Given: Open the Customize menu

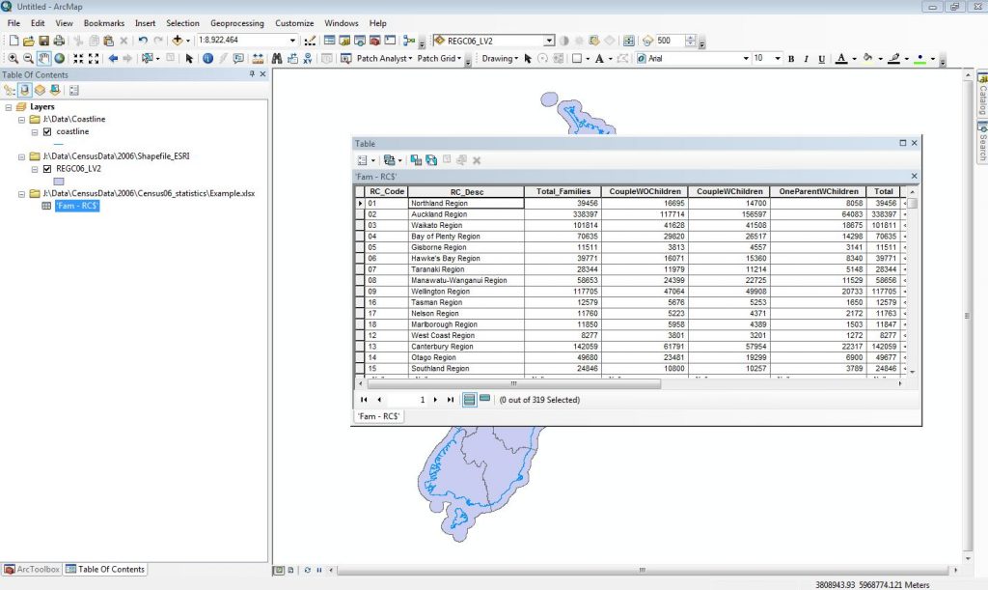Looking at the screenshot, I should pyautogui.click(x=294, y=23).
